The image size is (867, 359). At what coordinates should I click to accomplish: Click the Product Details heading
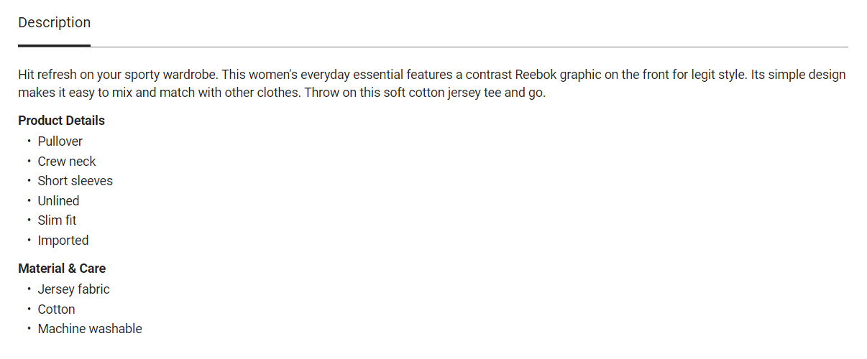61,121
